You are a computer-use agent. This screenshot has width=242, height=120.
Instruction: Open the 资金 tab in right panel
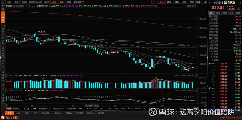point(218,13)
